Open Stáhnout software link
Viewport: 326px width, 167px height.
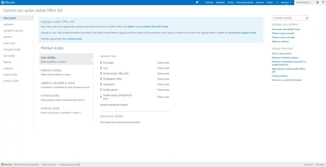click(280, 42)
